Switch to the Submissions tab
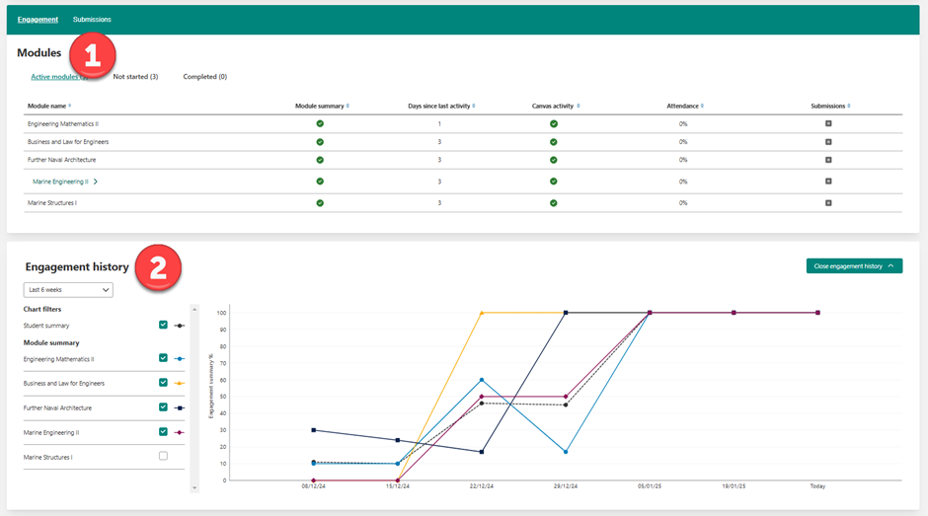Viewport: 928px width, 516px height. [x=92, y=20]
